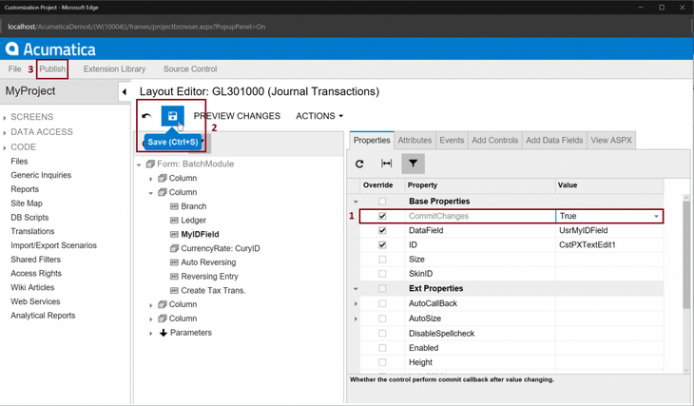694x406 pixels.
Task: Select the Properties tab
Action: [372, 141]
